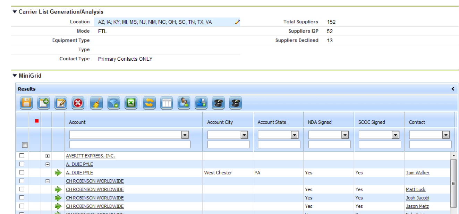The width and height of the screenshot is (459, 214).
Task: Click the Account City filter text field
Action: (x=228, y=145)
